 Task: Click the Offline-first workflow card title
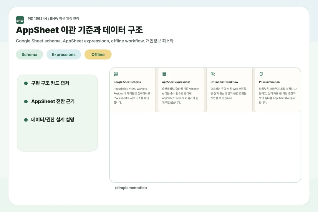click(224, 82)
